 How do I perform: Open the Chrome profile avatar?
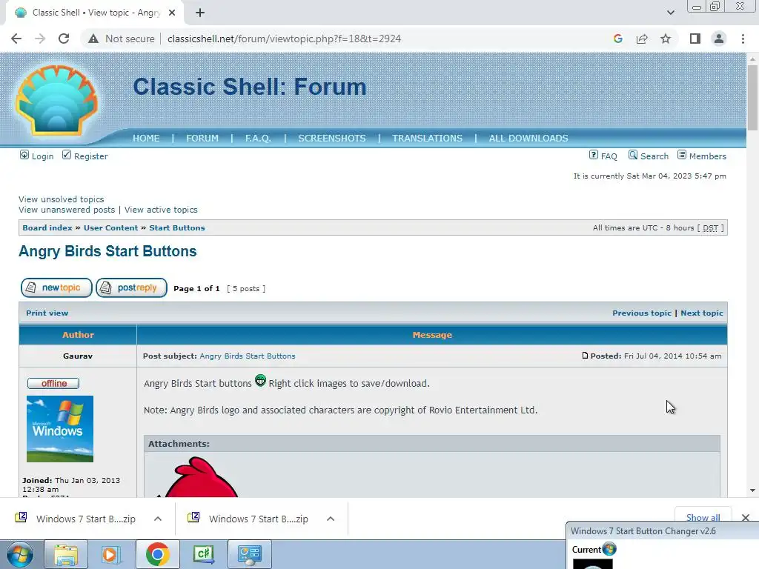tap(719, 39)
